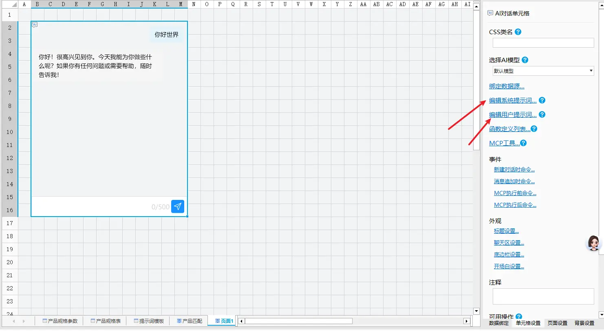Open the 背景设置 panel tab
This screenshot has width=604, height=331.
point(584,323)
